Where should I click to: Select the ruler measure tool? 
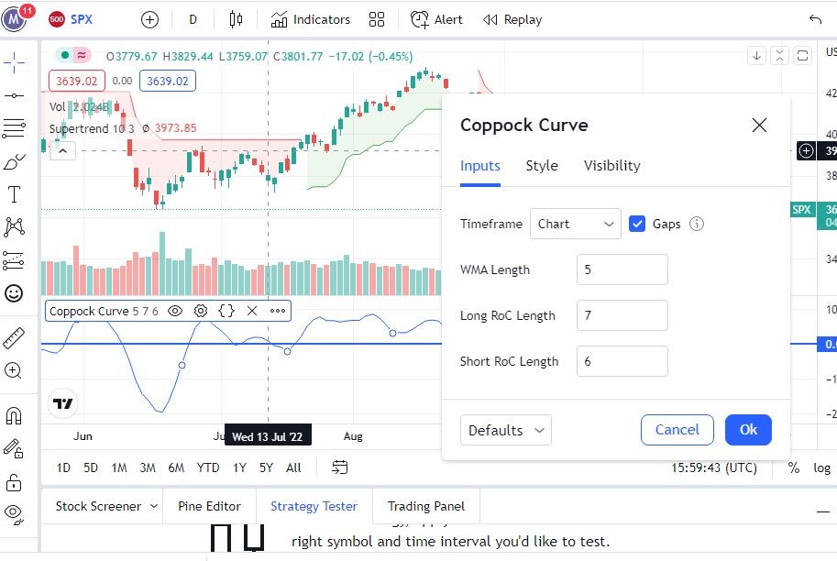coord(14,337)
